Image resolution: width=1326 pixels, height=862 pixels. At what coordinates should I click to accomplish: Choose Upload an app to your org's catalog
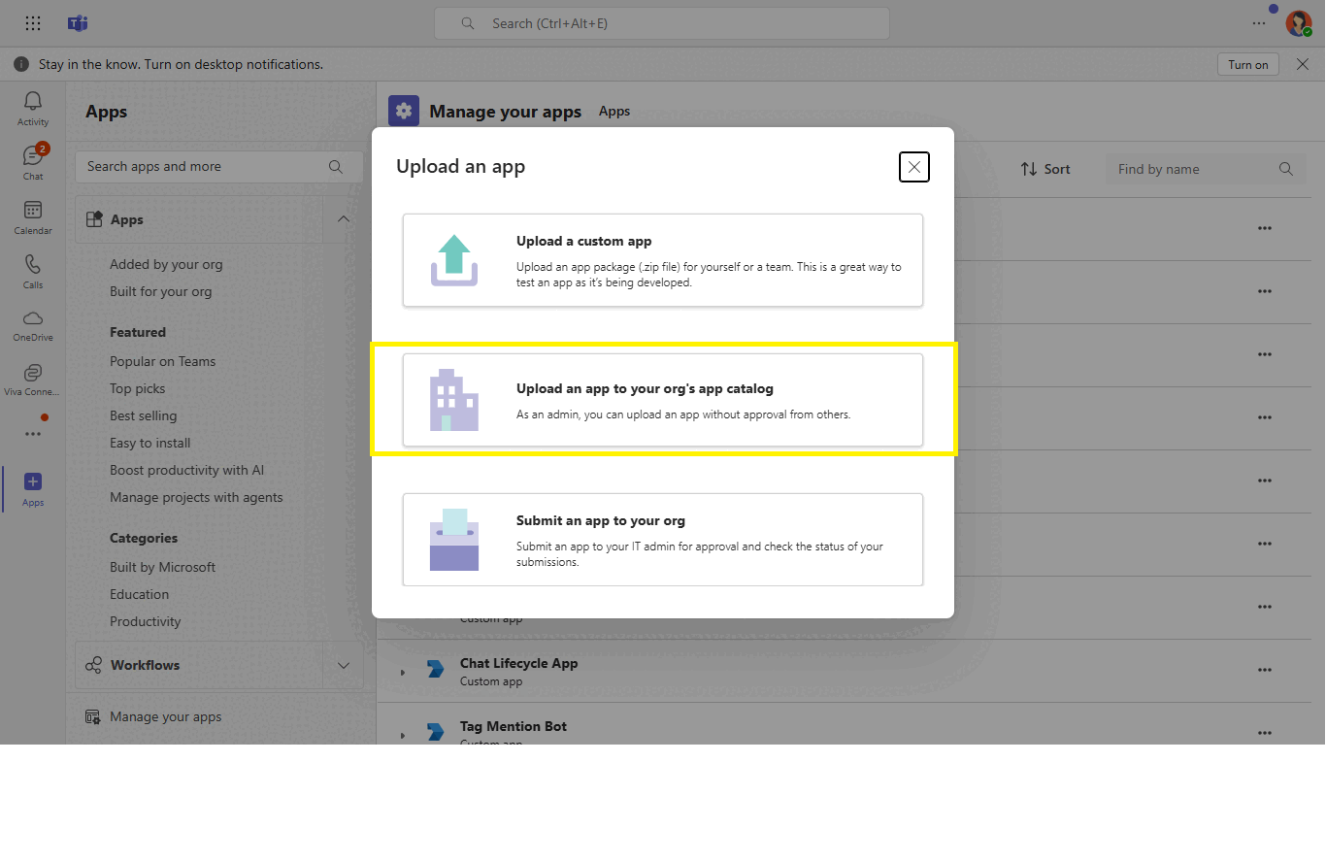[x=663, y=400]
